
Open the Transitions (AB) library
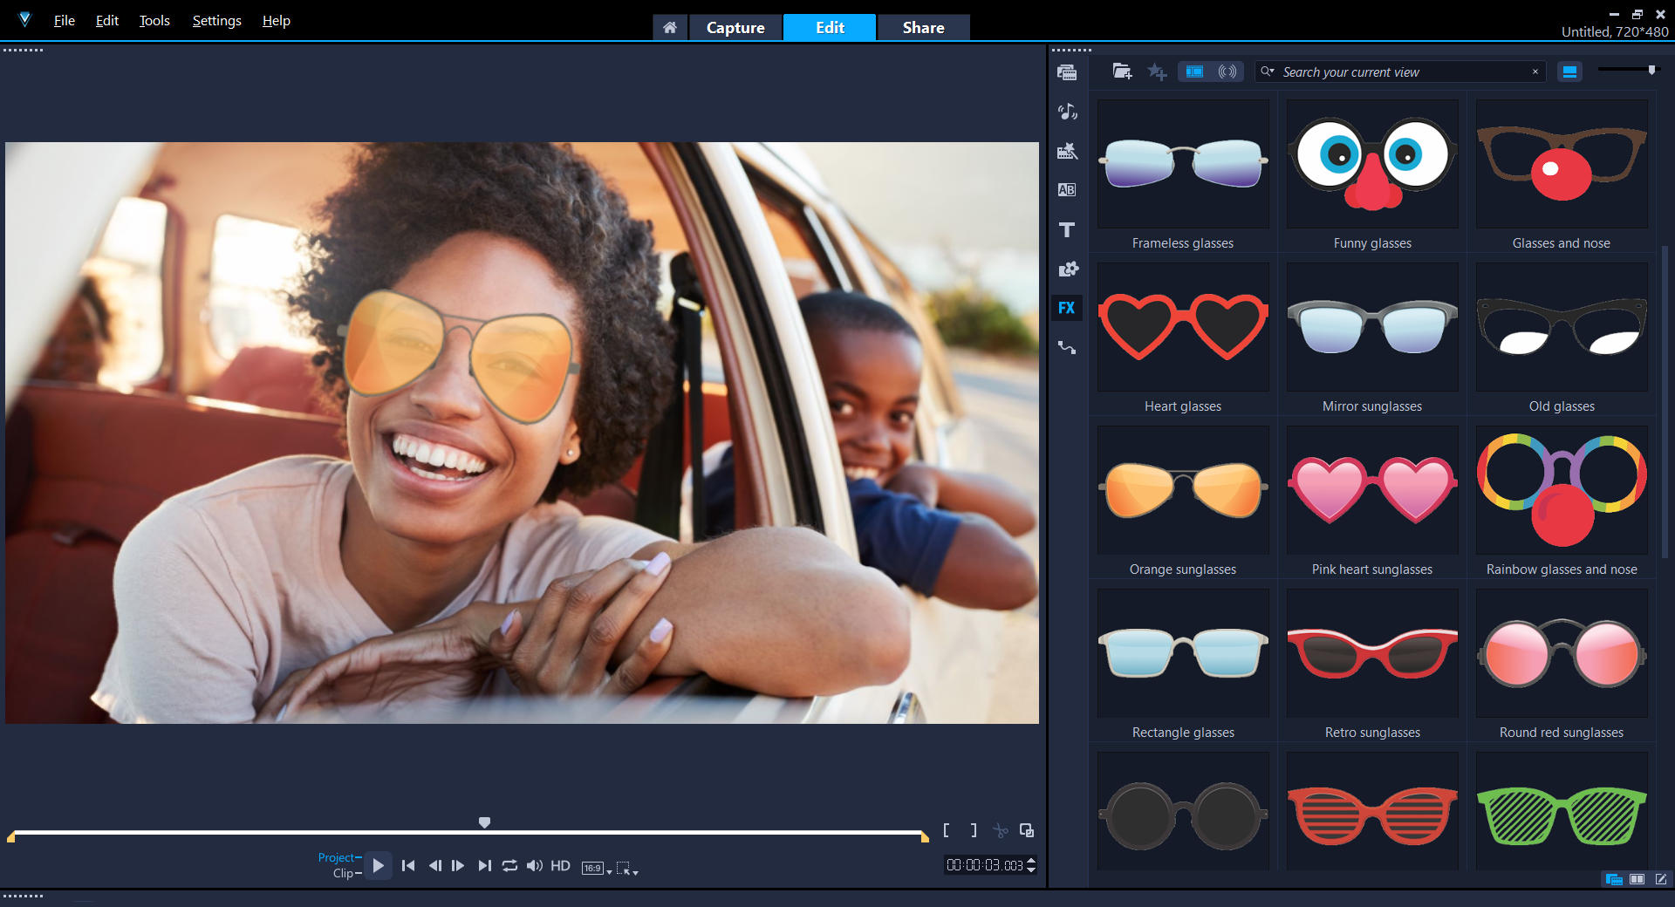click(x=1066, y=190)
